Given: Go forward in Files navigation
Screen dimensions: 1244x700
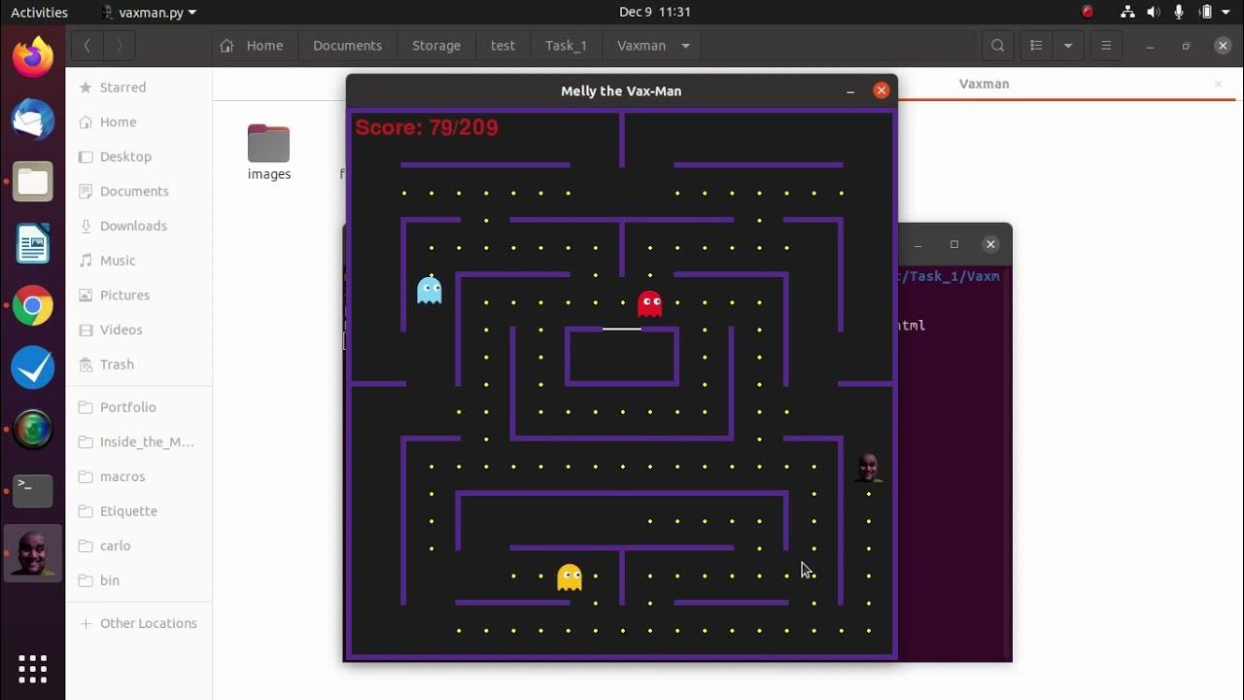Looking at the screenshot, I should pos(120,46).
